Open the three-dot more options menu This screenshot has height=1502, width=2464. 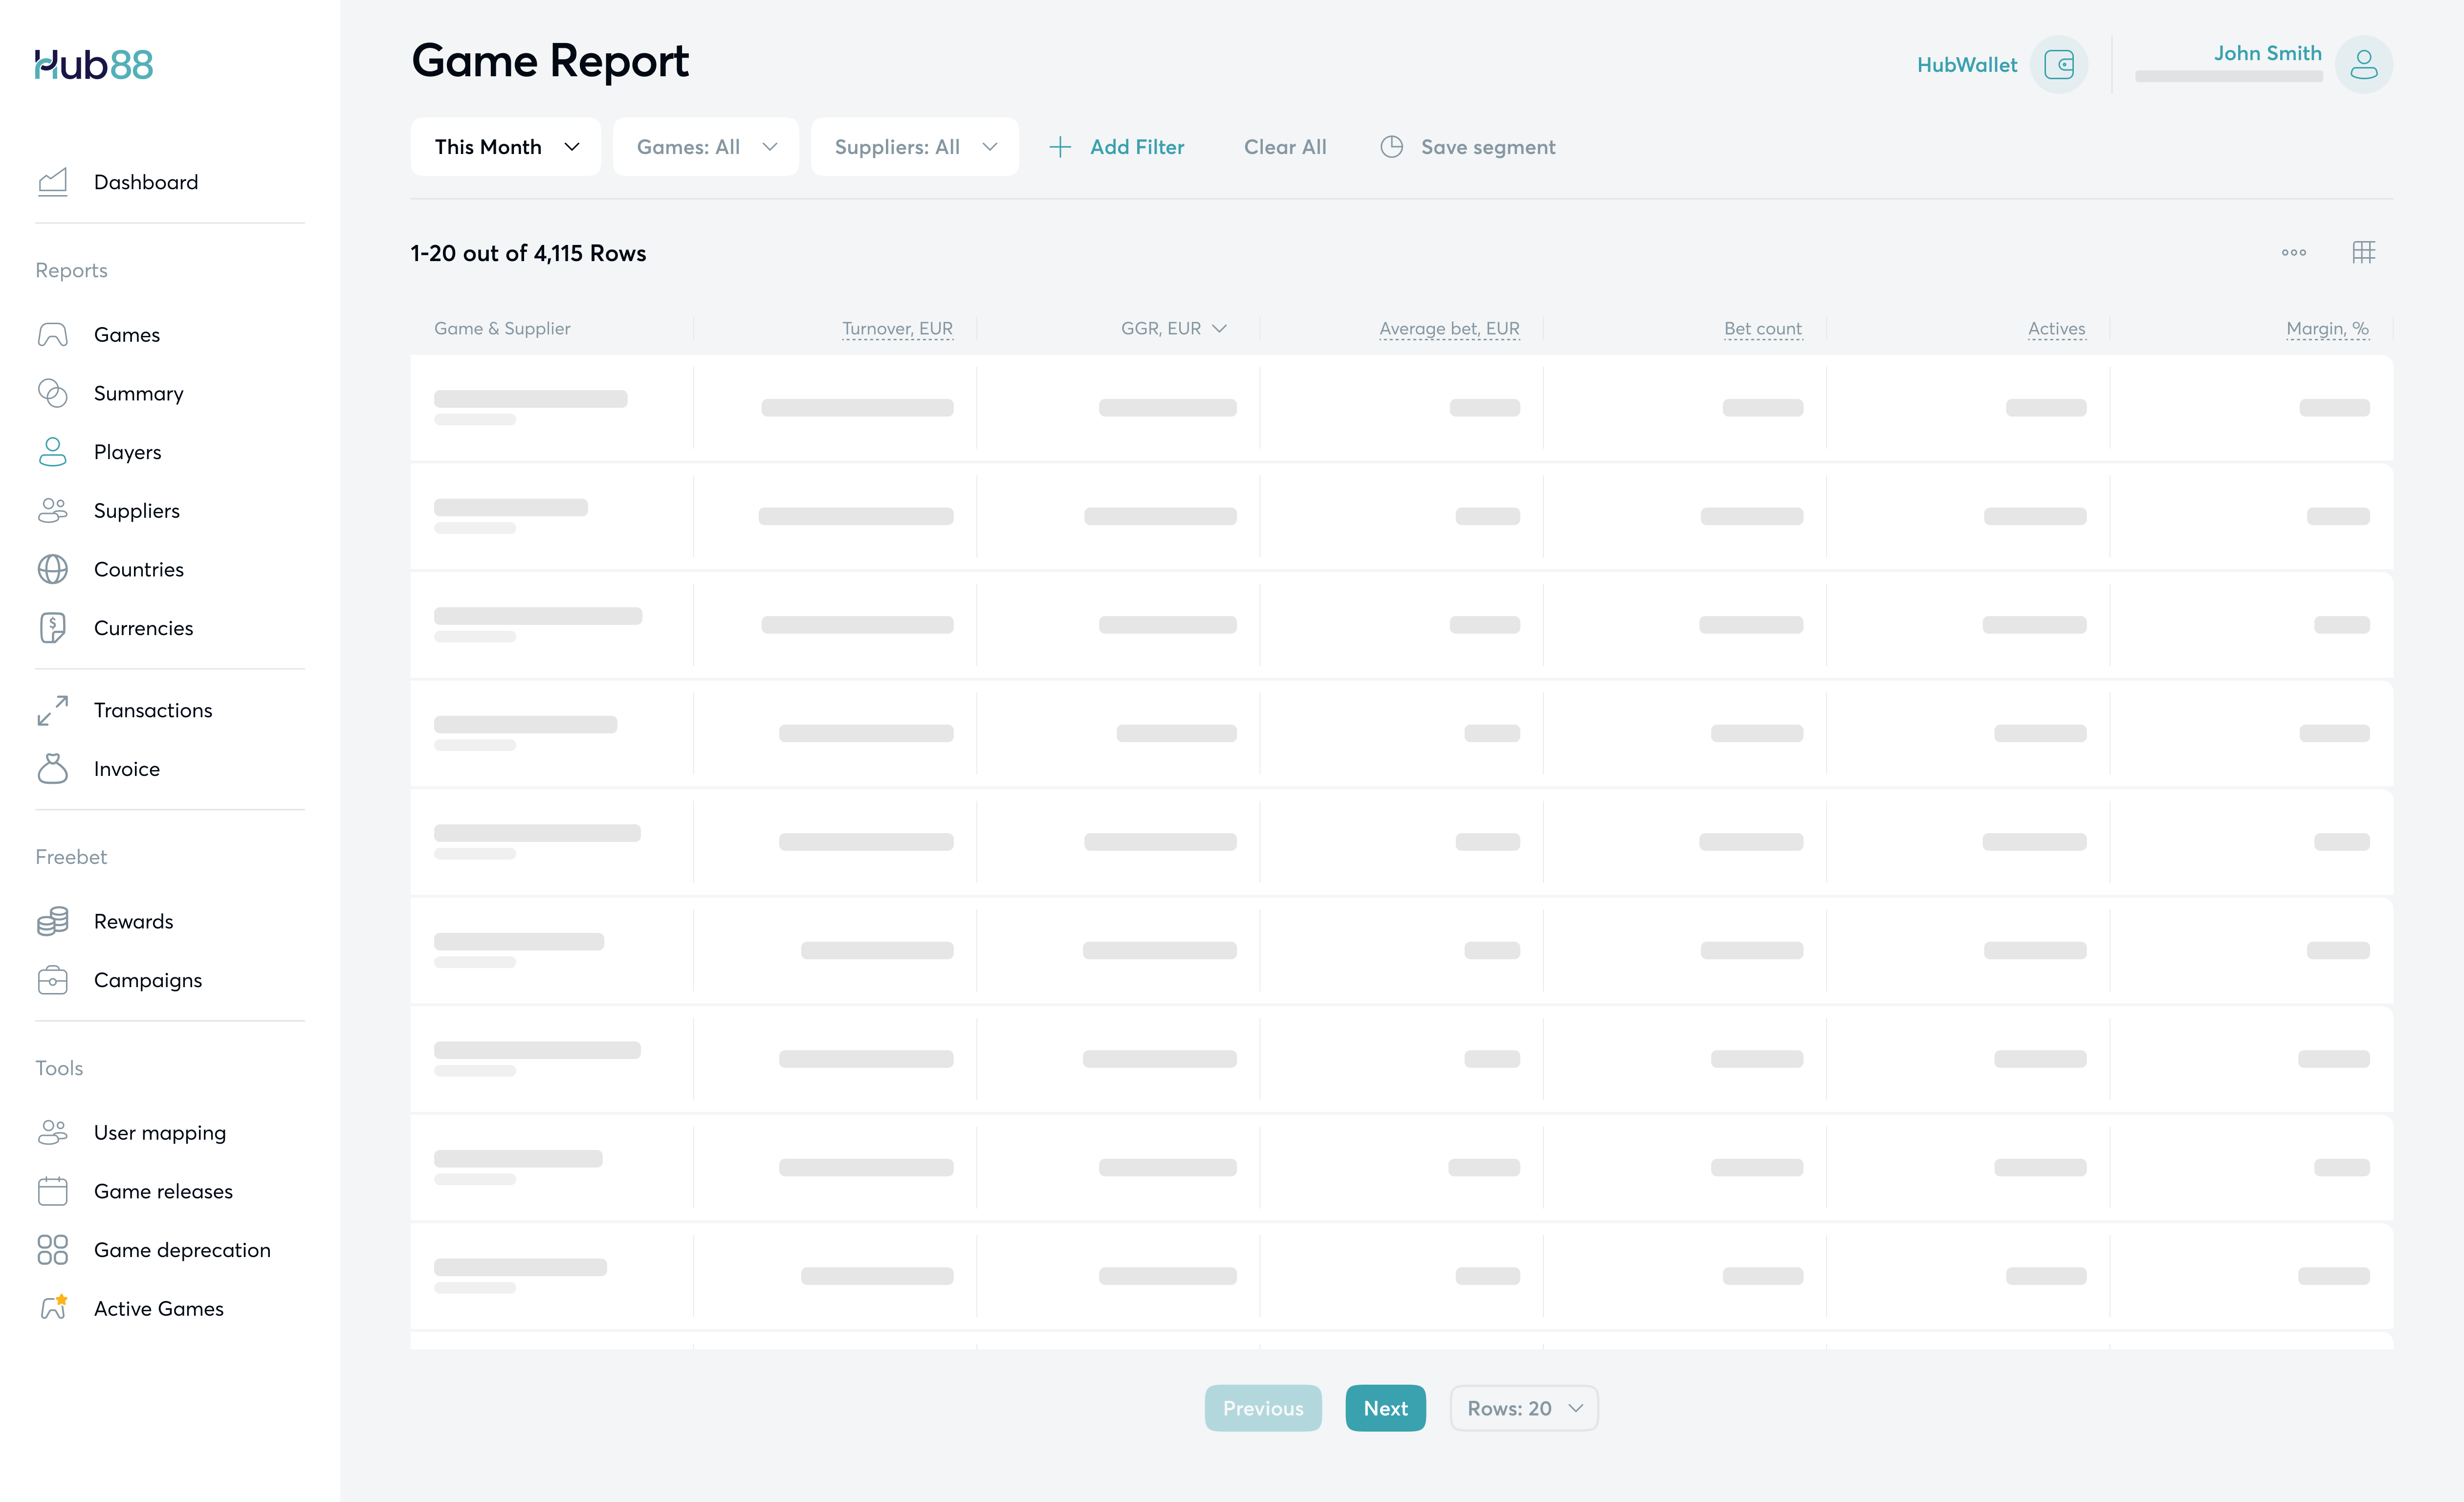(x=2293, y=253)
